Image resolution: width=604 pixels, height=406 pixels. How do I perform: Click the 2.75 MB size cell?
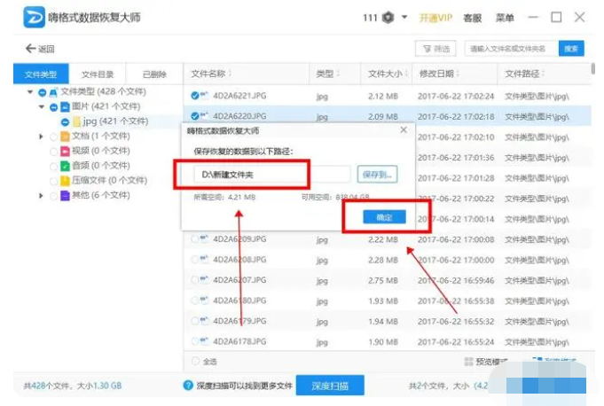coord(383,280)
